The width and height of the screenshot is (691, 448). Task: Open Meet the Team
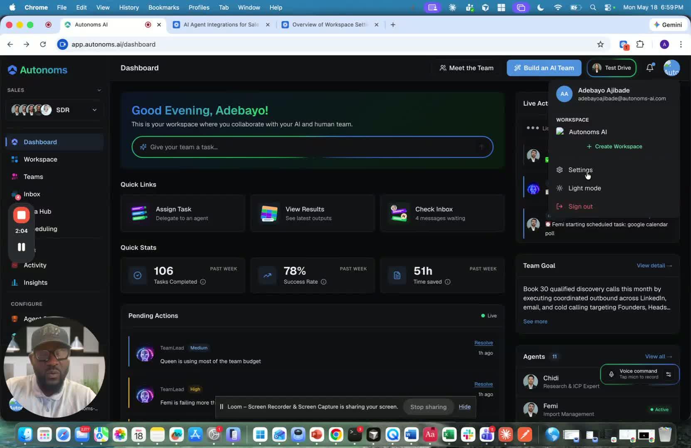[x=466, y=68]
